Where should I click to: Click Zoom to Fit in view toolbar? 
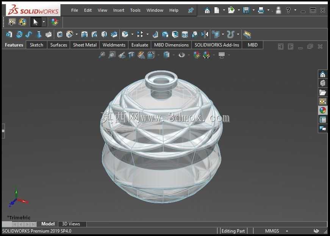[102, 55]
